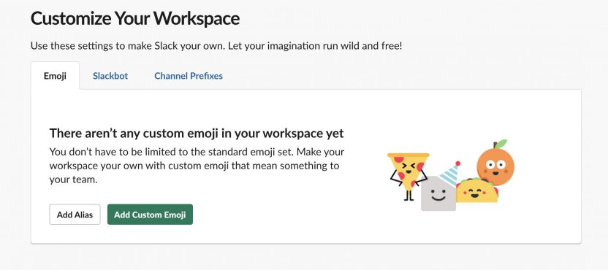Screen dimensions: 608x270
Task: Click the red pom-pom atop the party hat
Action: pos(458,163)
